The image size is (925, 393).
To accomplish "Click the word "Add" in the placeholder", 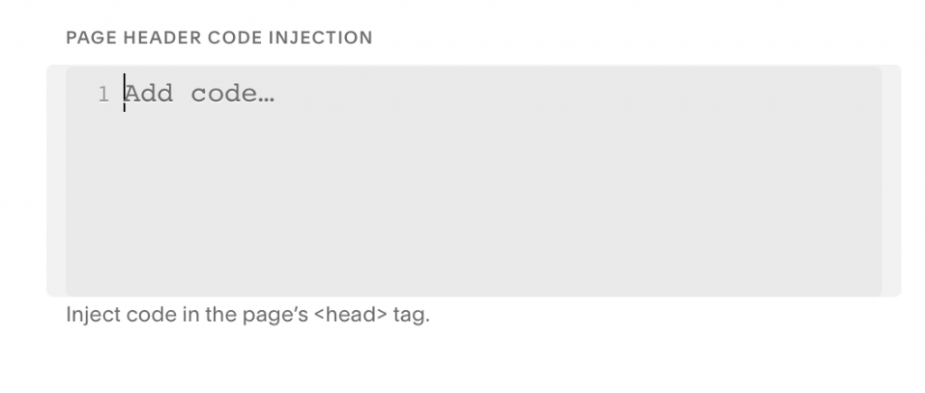I will (x=149, y=94).
